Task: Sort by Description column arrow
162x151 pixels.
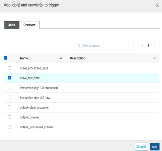Action: 154,58
